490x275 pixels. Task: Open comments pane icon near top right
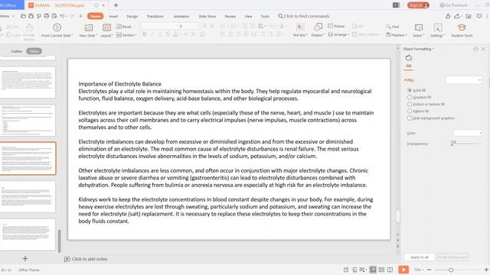coord(479,16)
